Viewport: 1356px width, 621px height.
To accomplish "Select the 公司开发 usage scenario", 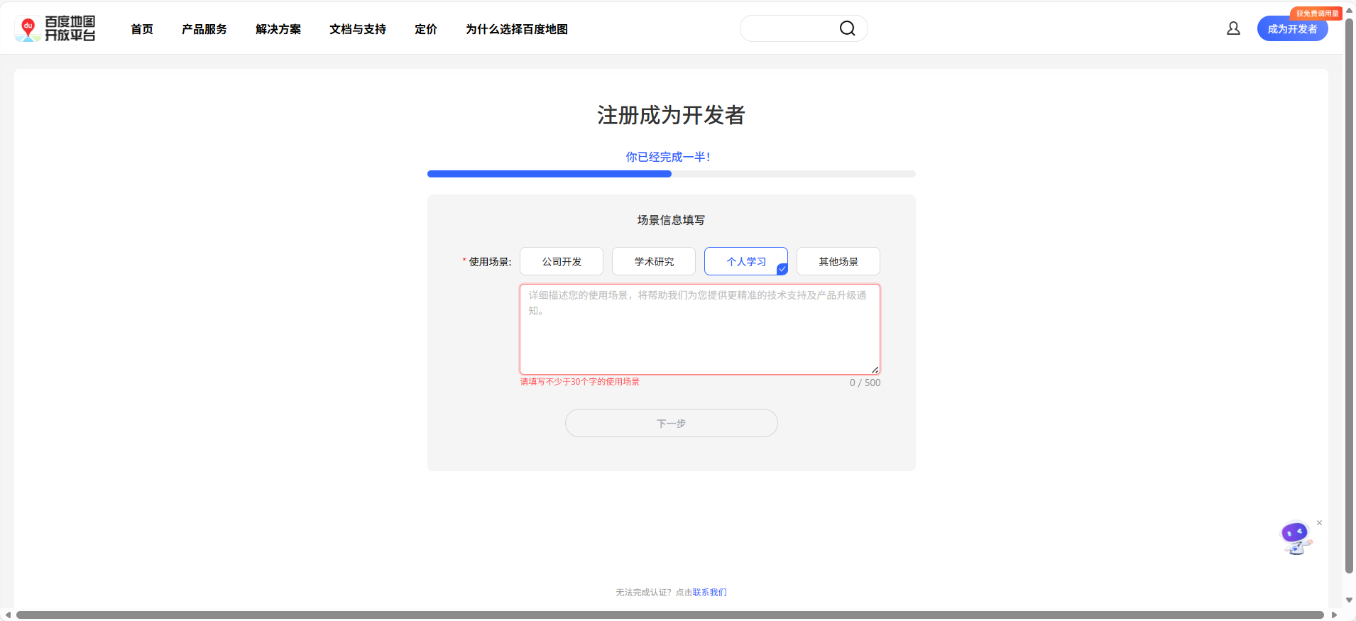I will point(562,262).
